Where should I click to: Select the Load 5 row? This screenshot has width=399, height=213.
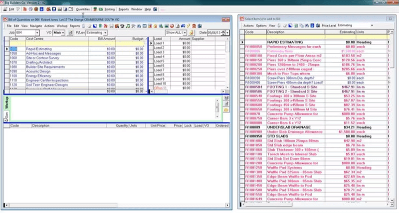188,61
